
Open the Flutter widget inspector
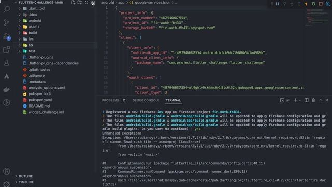pyautogui.click(x=328, y=4)
